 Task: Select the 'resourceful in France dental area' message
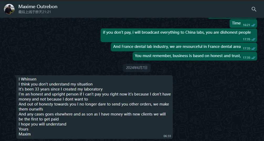(x=184, y=47)
